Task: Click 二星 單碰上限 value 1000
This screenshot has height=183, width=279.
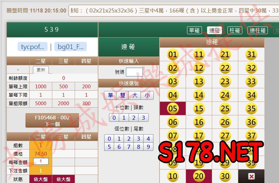Action: 41,86
